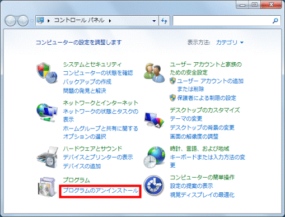This screenshot has width=285, height=217.
Task: Open ハードウェアとサウンド category link
Action: click(x=92, y=149)
